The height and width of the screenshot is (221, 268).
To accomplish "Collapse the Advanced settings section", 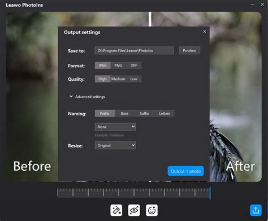I will [87, 97].
